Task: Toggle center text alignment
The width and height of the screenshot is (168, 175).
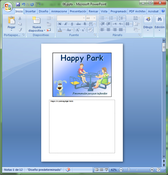Action: (x=108, y=30)
